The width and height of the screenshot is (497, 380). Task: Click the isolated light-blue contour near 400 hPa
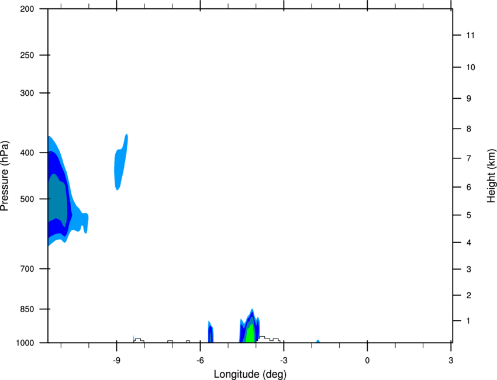click(121, 162)
